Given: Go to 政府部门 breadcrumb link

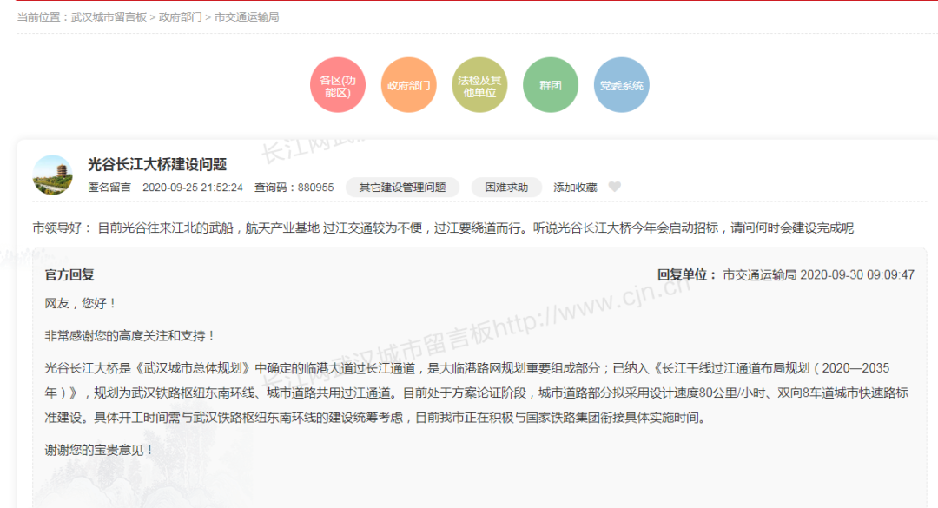Looking at the screenshot, I should (180, 17).
